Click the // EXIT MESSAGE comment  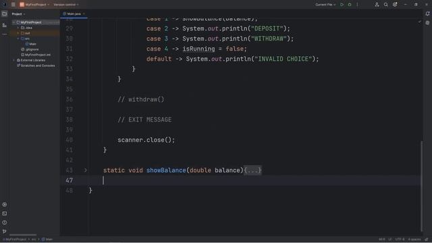144,119
